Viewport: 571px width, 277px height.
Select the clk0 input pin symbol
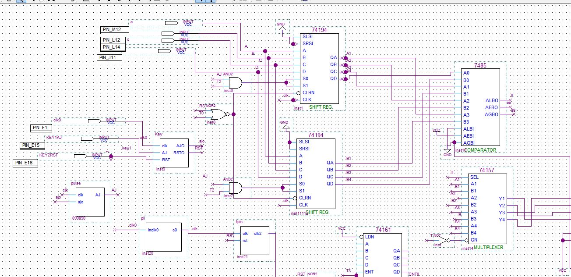pos(95,121)
